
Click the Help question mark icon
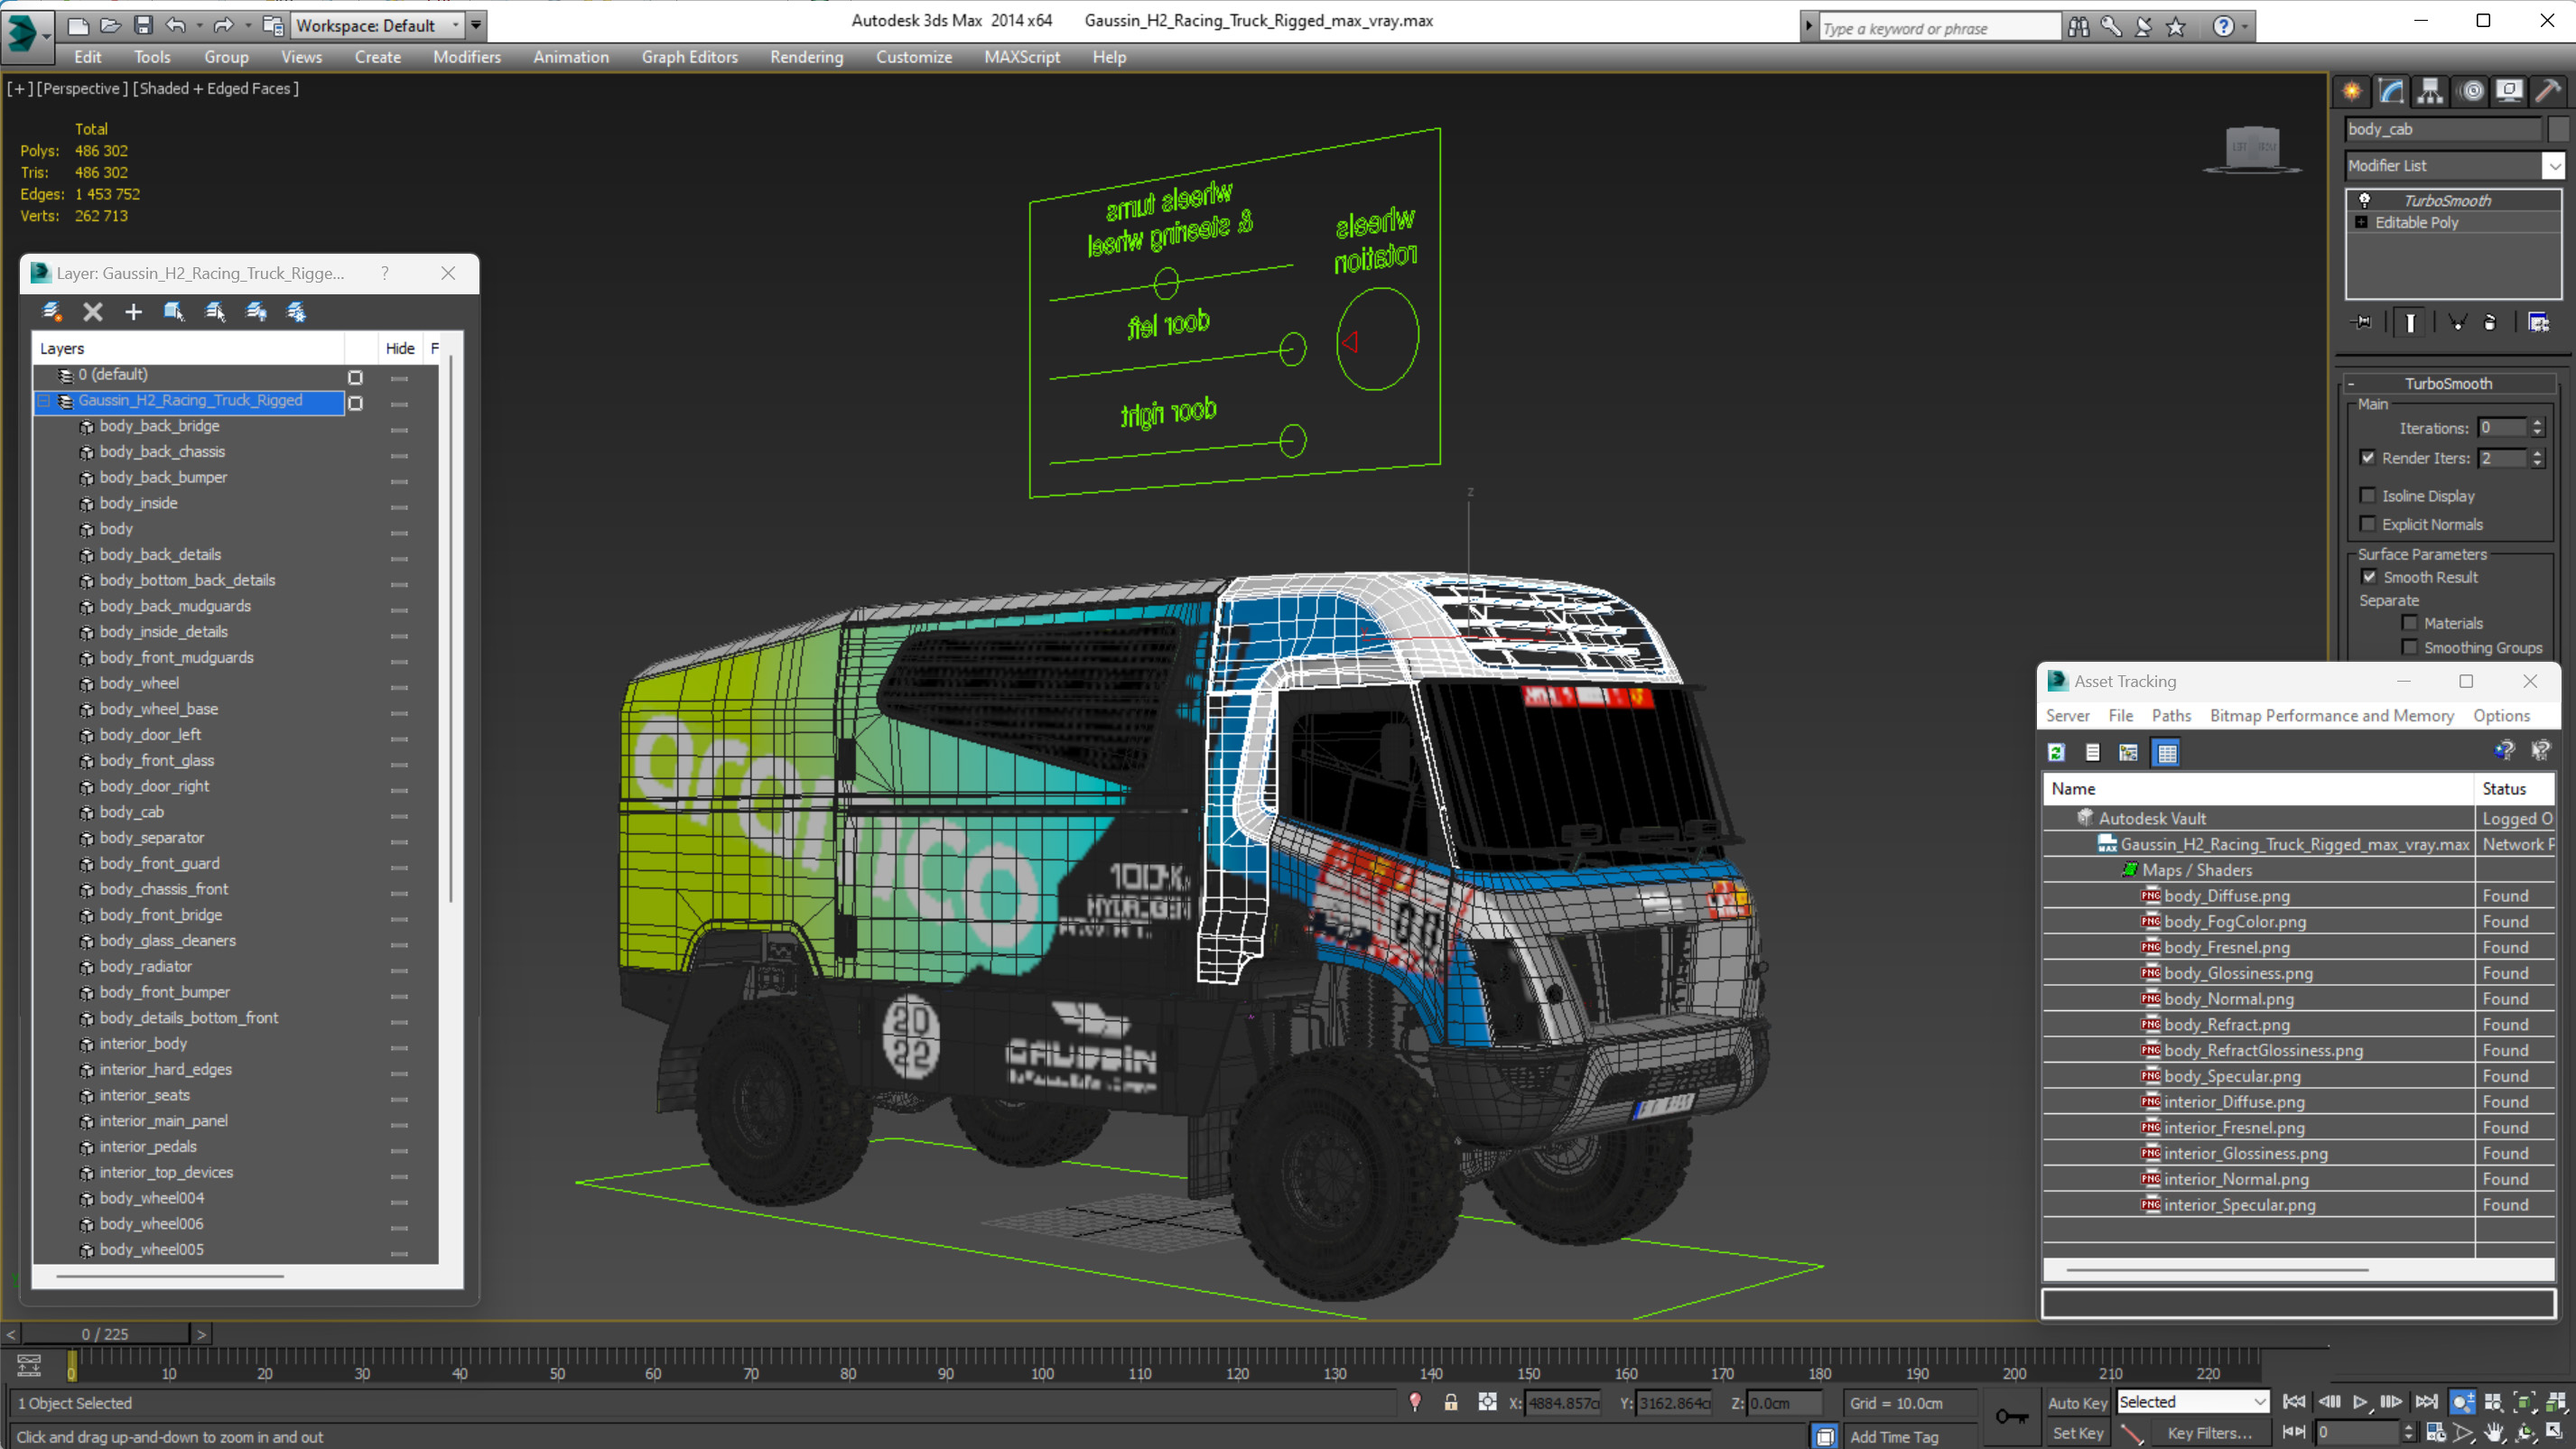2223,26
